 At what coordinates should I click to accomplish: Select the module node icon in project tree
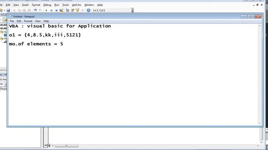[x=5, y=42]
